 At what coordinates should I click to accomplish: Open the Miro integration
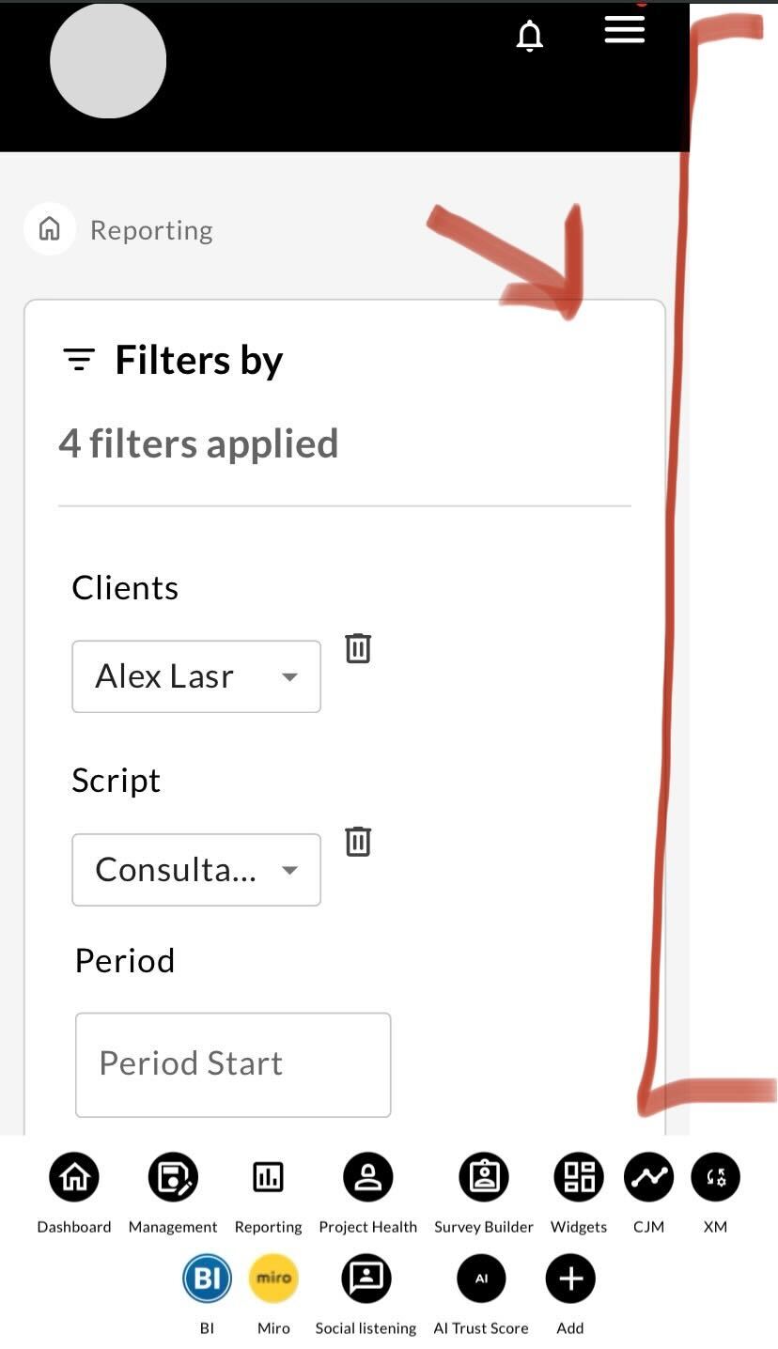(x=273, y=1279)
